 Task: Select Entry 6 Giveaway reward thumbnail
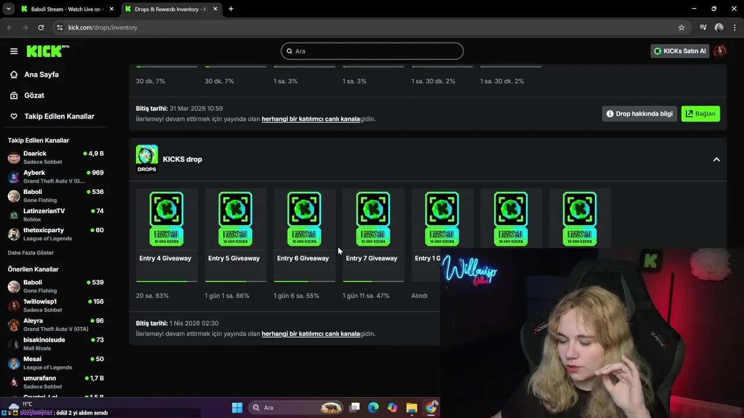(304, 219)
